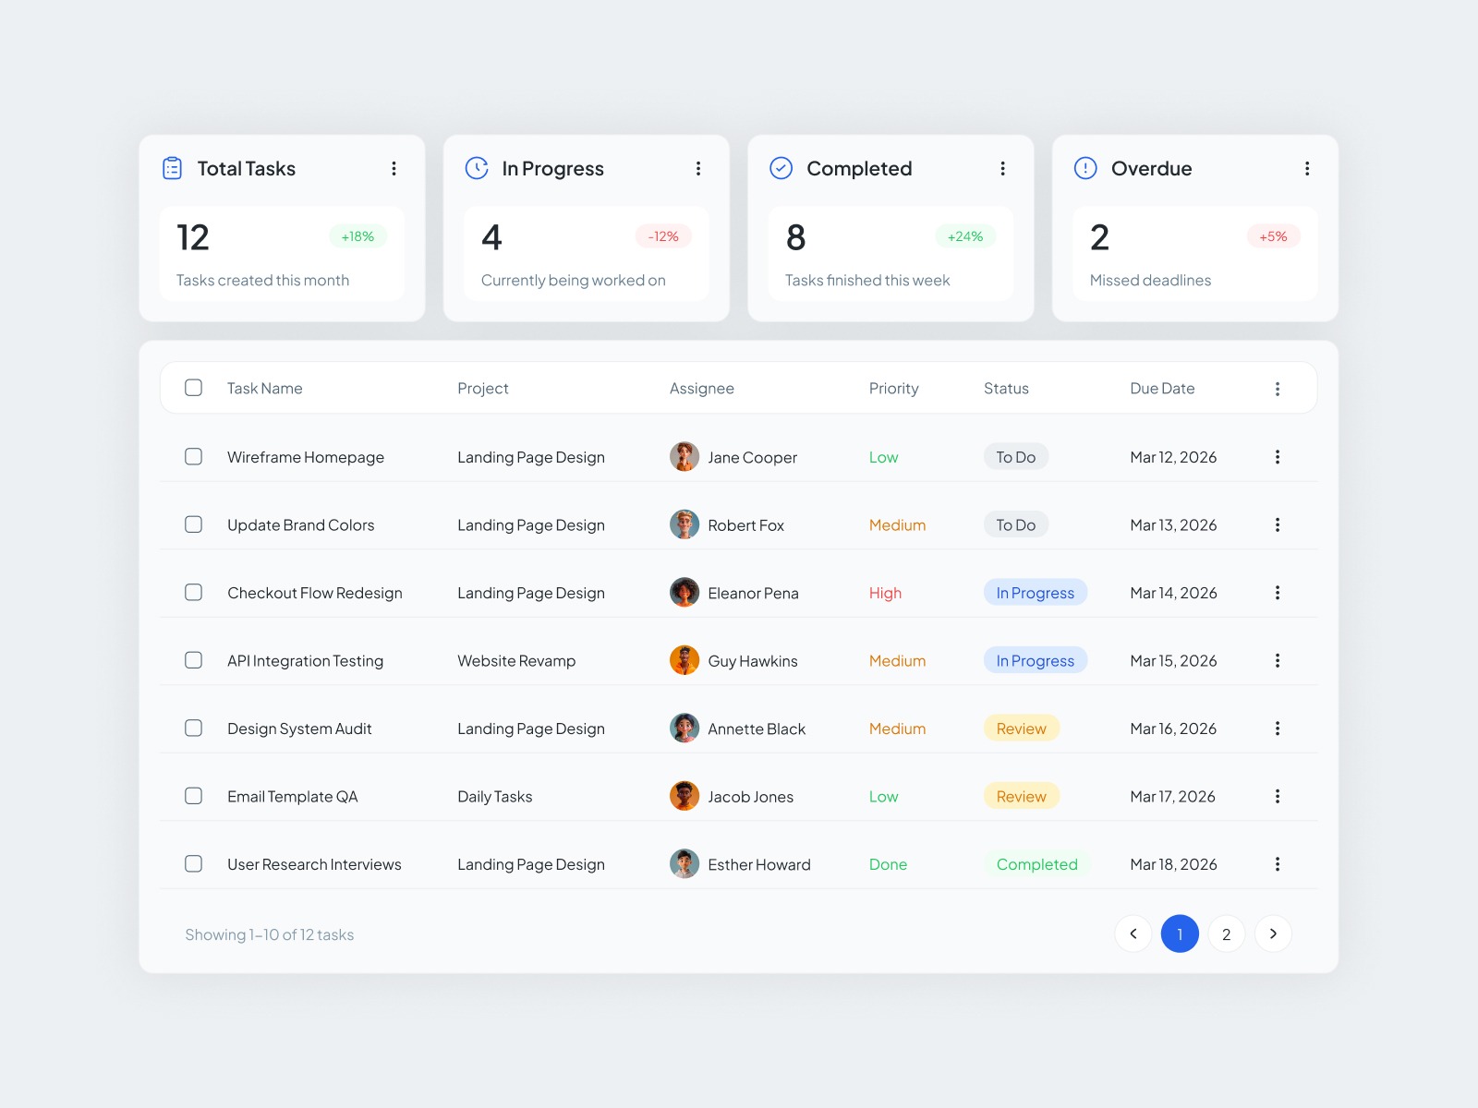The width and height of the screenshot is (1478, 1108).
Task: Check the Email Template QA checkbox
Action: [193, 796]
